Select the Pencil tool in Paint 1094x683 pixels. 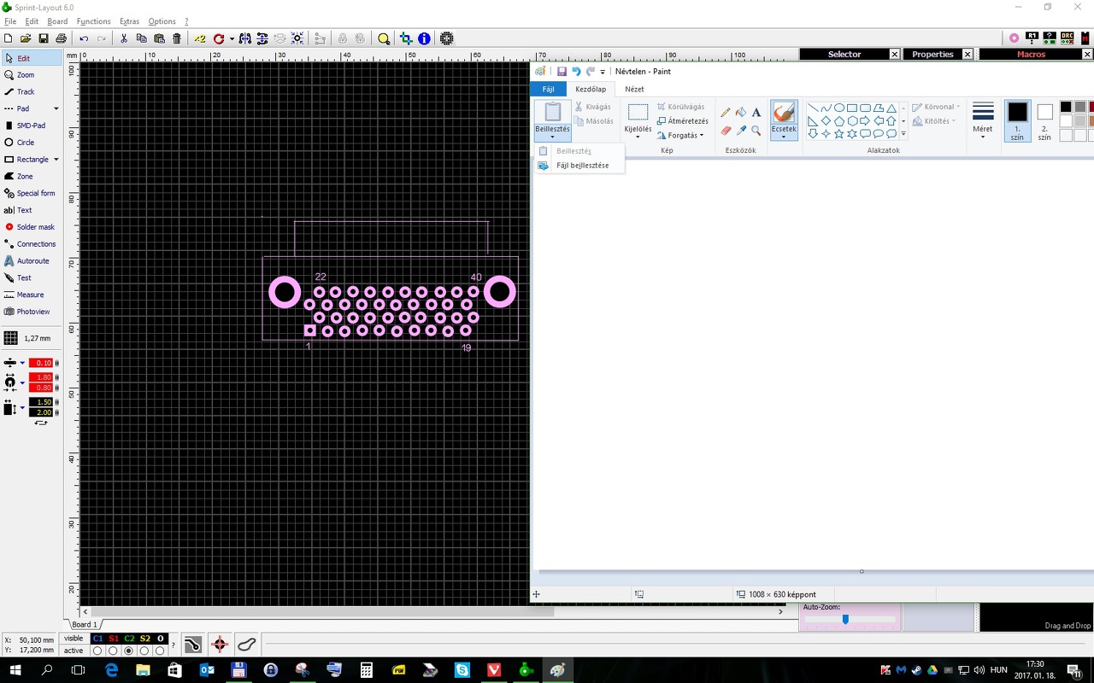pyautogui.click(x=726, y=113)
